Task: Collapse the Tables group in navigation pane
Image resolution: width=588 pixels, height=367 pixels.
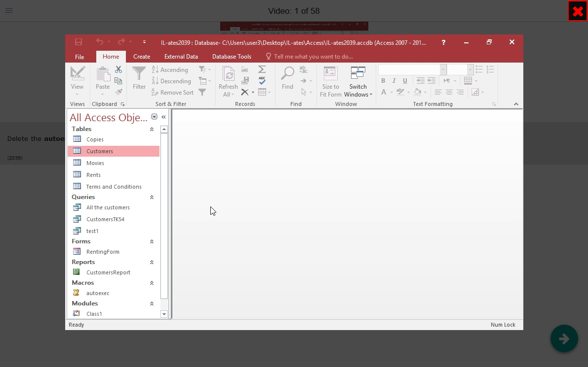Action: pos(152,129)
